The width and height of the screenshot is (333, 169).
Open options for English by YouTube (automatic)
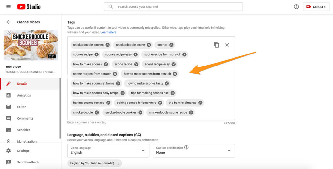click(118, 163)
